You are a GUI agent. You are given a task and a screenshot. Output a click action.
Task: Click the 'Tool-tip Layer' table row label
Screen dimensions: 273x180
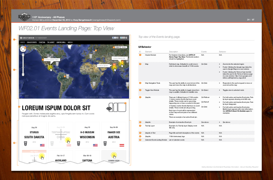150,126
